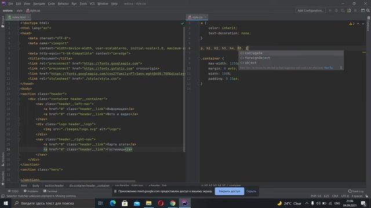Click the warnings indicator showing 2
The image size is (371, 208).
tap(352, 24)
